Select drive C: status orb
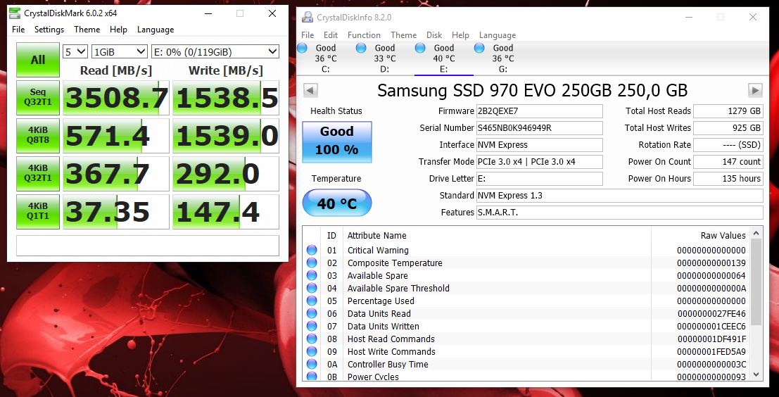This screenshot has width=779, height=397. coord(303,48)
